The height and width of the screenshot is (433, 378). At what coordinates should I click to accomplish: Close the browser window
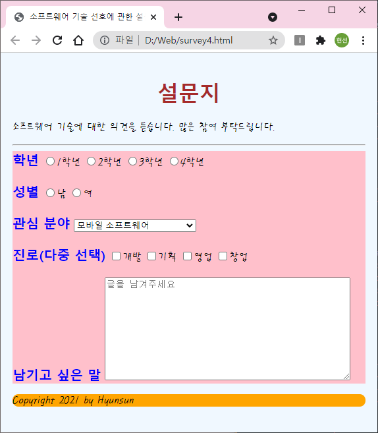pos(362,11)
